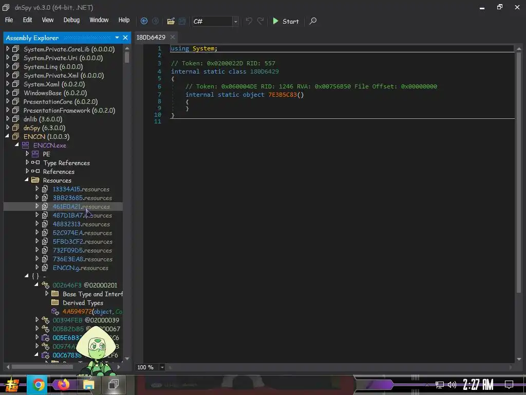Screen dimensions: 526x395
Task: Select 732F09D5.resources in the tree
Action: click(x=82, y=250)
